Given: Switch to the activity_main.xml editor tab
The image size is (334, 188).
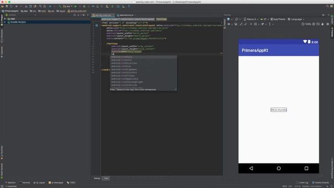Looking at the screenshot, I should click(103, 15).
